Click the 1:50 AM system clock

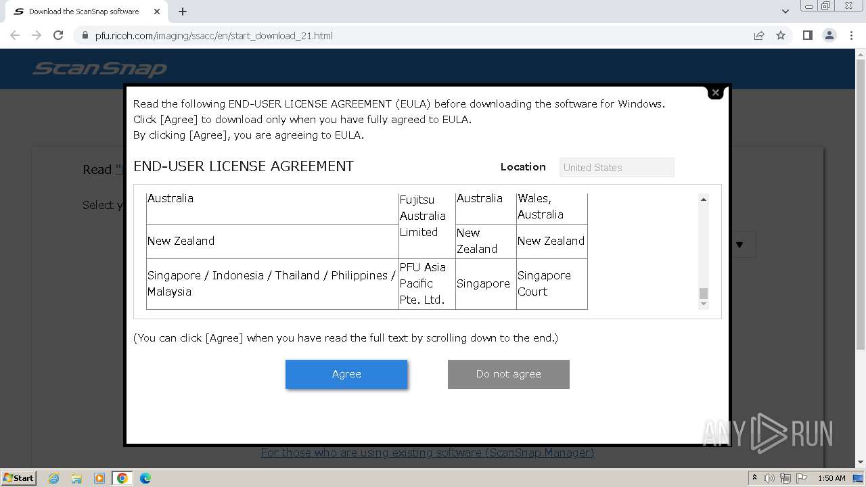[831, 478]
